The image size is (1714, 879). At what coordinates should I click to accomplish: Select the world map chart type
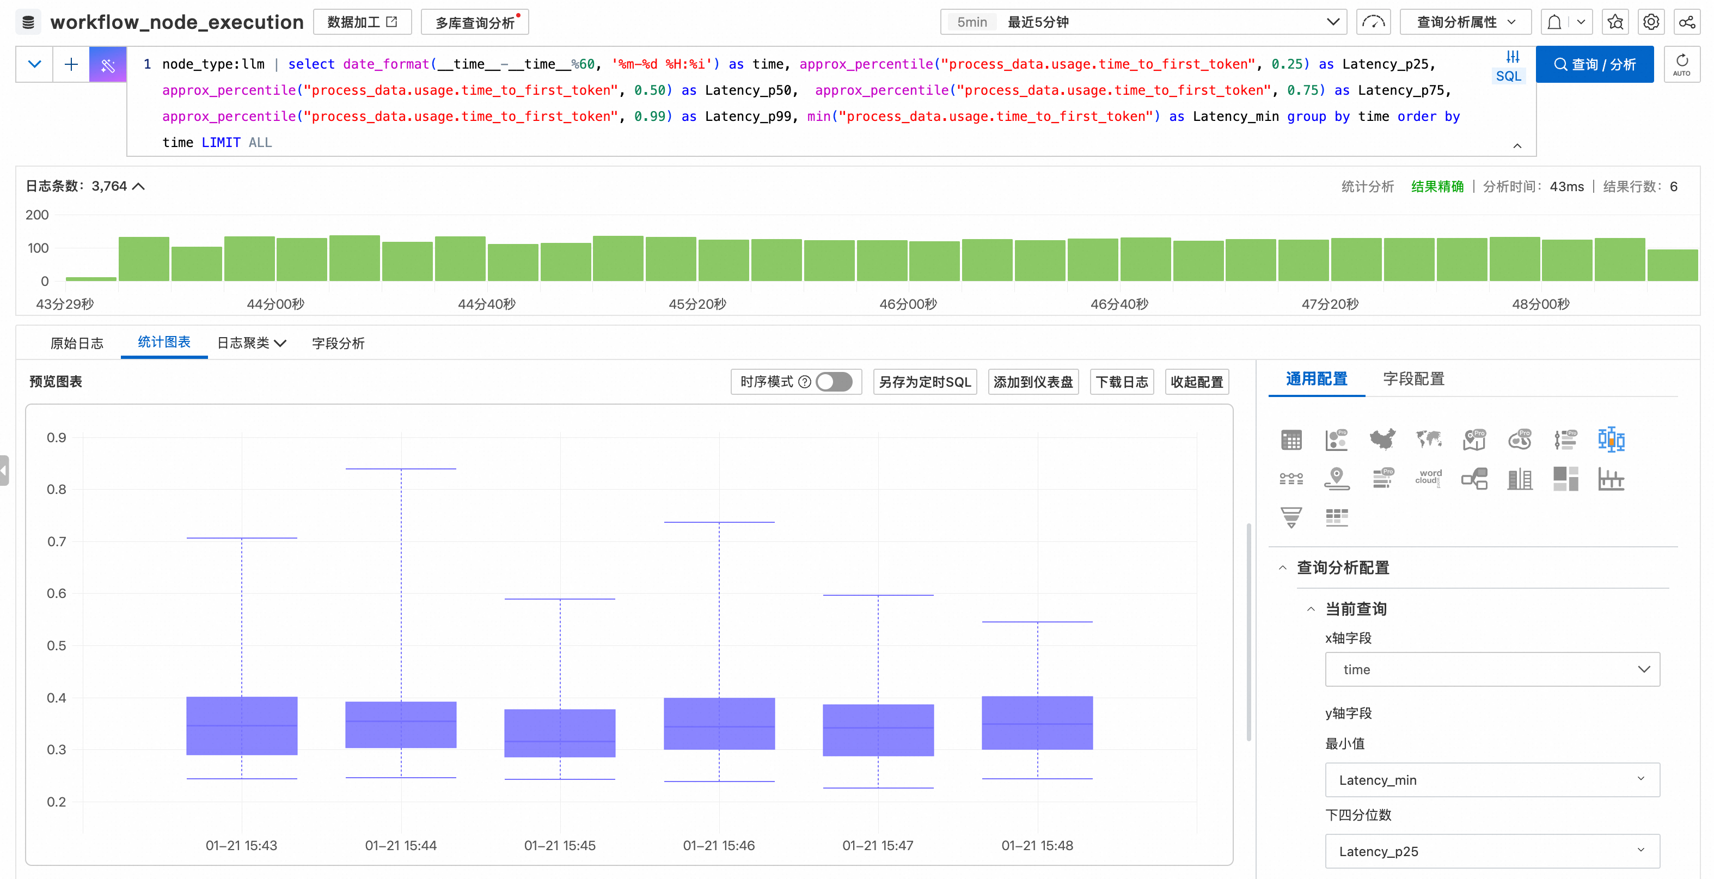[x=1428, y=439]
